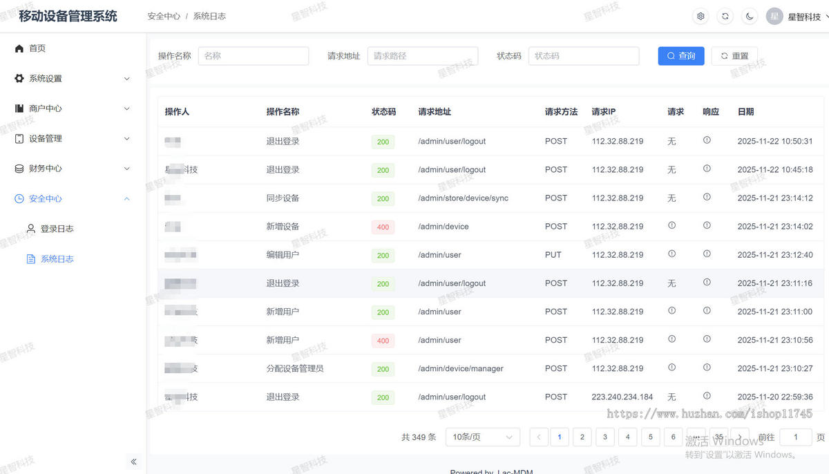Screen dimensions: 829x474
Task: Focus the 状态码 input field
Action: (584, 56)
